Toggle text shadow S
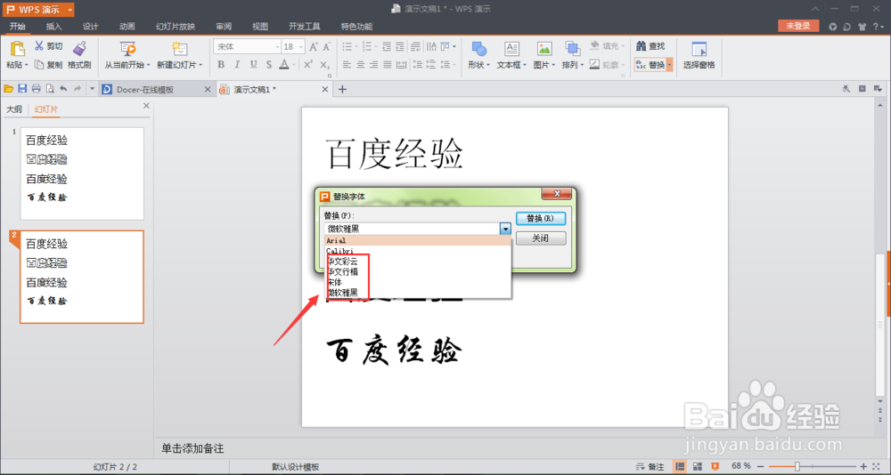The image size is (891, 475). [269, 64]
